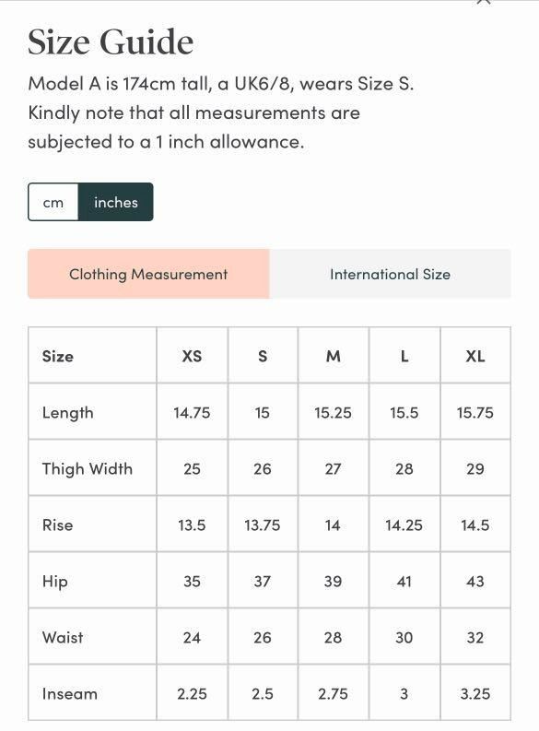This screenshot has width=539, height=731.
Task: Select the L size column header
Action: pyautogui.click(x=404, y=356)
